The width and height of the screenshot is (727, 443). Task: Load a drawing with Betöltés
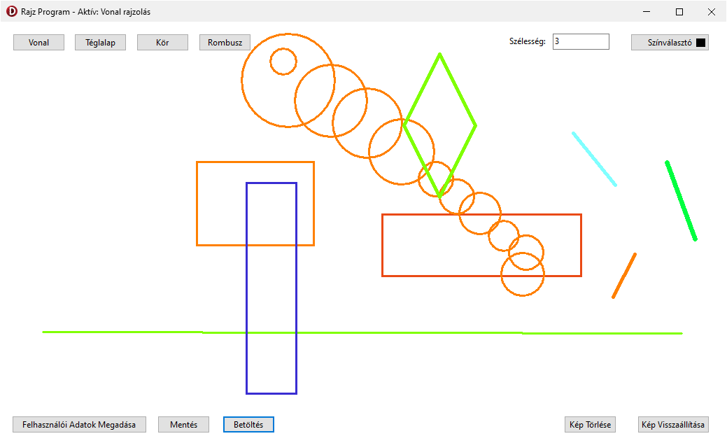click(x=248, y=425)
